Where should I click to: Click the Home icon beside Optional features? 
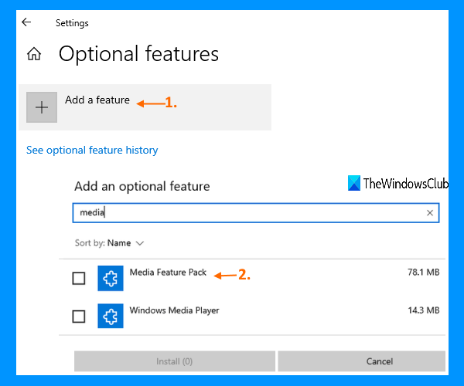[x=34, y=54]
